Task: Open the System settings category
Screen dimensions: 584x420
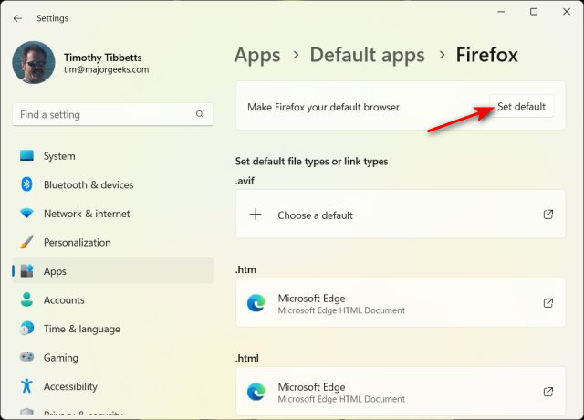Action: pos(112,156)
